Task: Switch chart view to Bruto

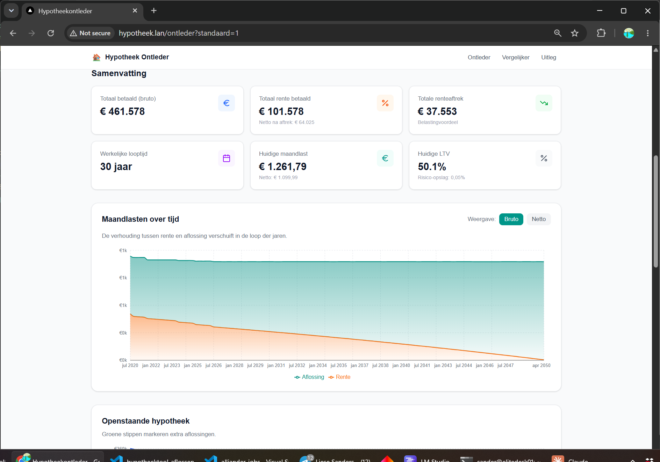Action: (511, 219)
